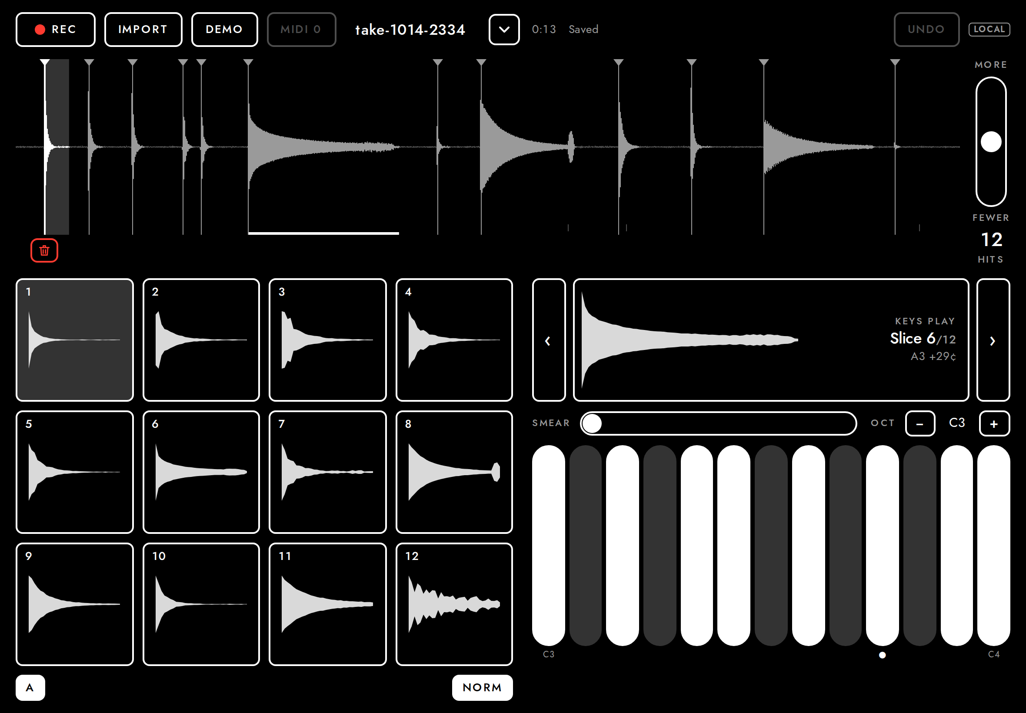Go to previous slice with left chevron
The height and width of the screenshot is (713, 1026).
[549, 340]
